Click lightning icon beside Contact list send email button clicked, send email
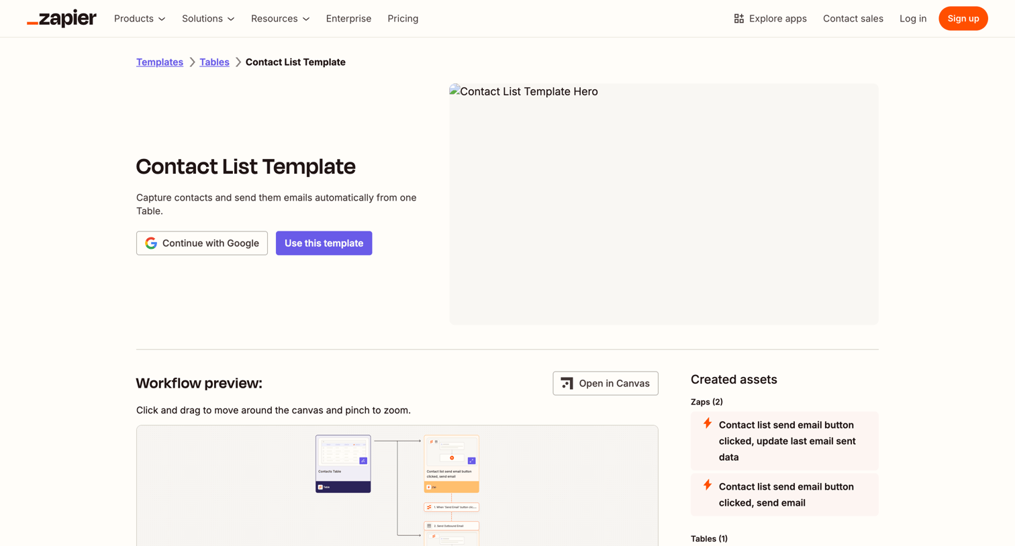1015x546 pixels. click(x=708, y=485)
